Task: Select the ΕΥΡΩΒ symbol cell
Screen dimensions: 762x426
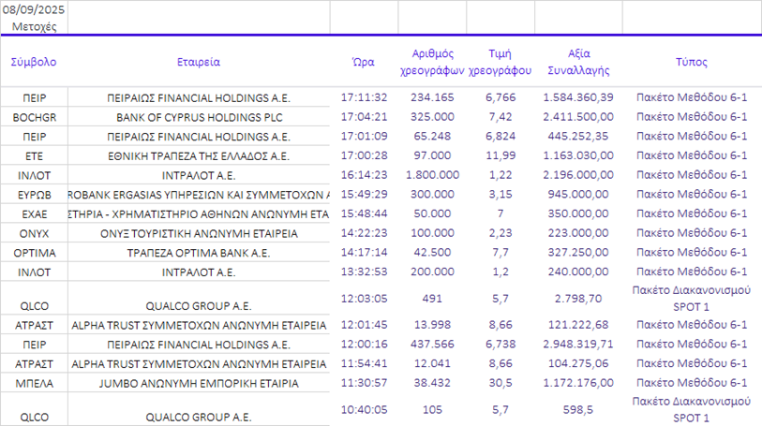Action: 34,195
